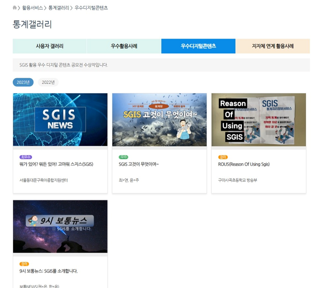Select the 2022년 year filter

tap(48, 82)
